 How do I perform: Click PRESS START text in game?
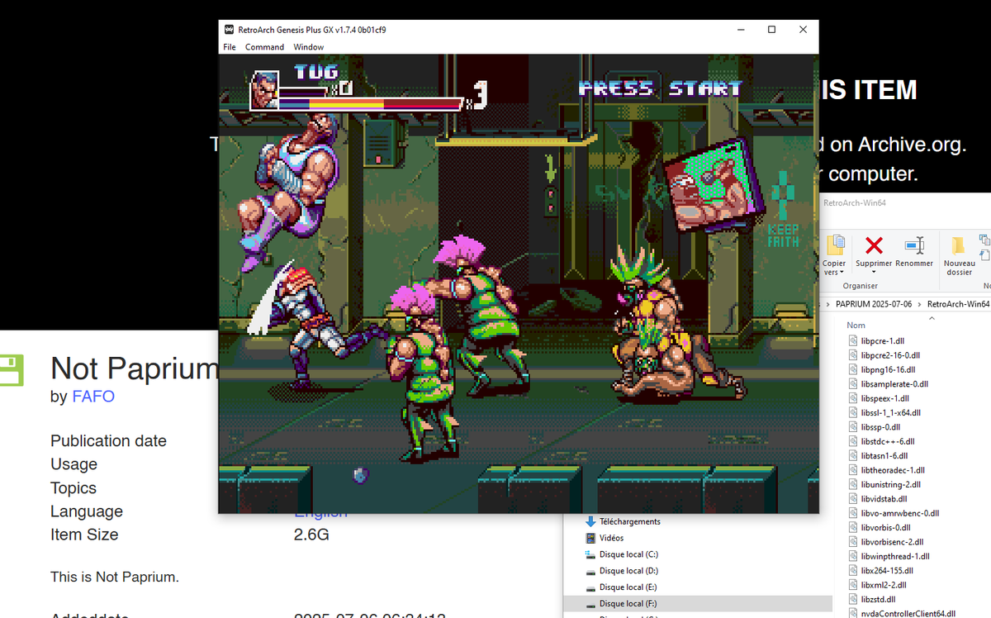(660, 88)
